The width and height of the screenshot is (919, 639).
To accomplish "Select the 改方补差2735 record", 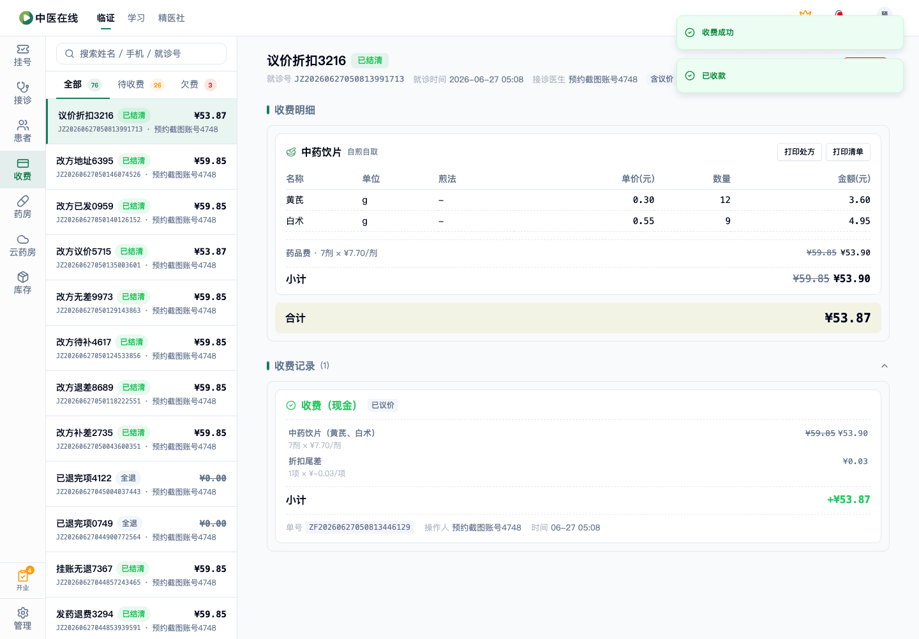I will (142, 439).
